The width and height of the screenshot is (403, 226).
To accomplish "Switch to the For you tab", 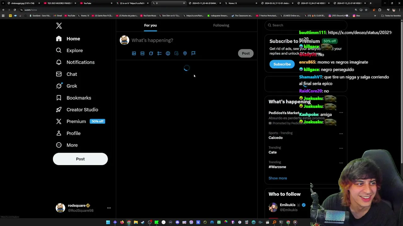I will (x=150, y=25).
